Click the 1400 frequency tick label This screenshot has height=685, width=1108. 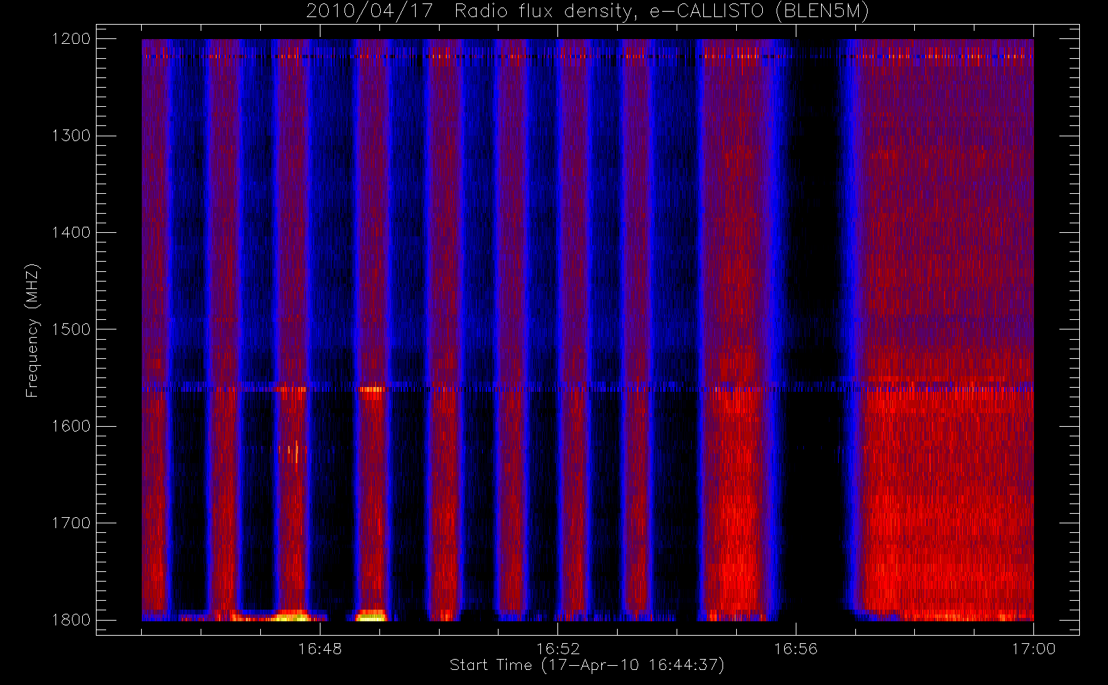point(71,232)
